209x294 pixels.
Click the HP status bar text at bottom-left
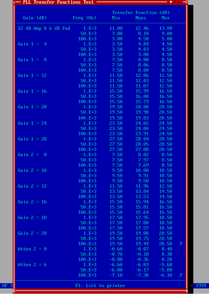[7, 285]
